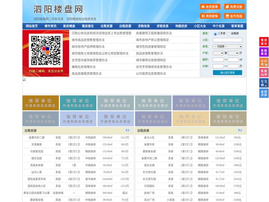Open 运河人家 sale listing

pos(37,172)
